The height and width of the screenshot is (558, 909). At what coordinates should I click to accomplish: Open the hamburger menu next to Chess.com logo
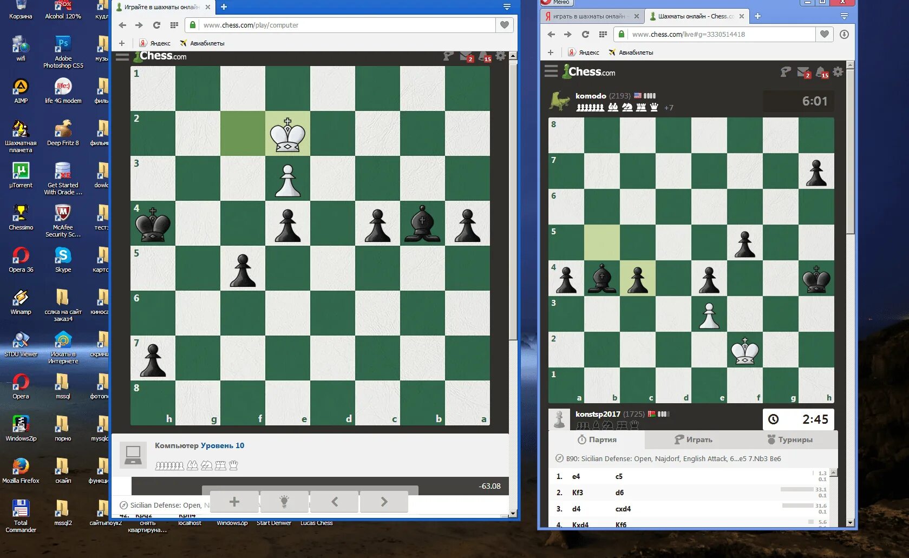click(x=122, y=55)
